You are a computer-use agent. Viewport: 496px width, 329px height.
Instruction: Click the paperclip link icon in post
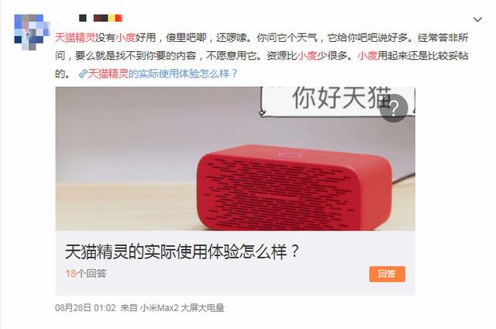[83, 74]
